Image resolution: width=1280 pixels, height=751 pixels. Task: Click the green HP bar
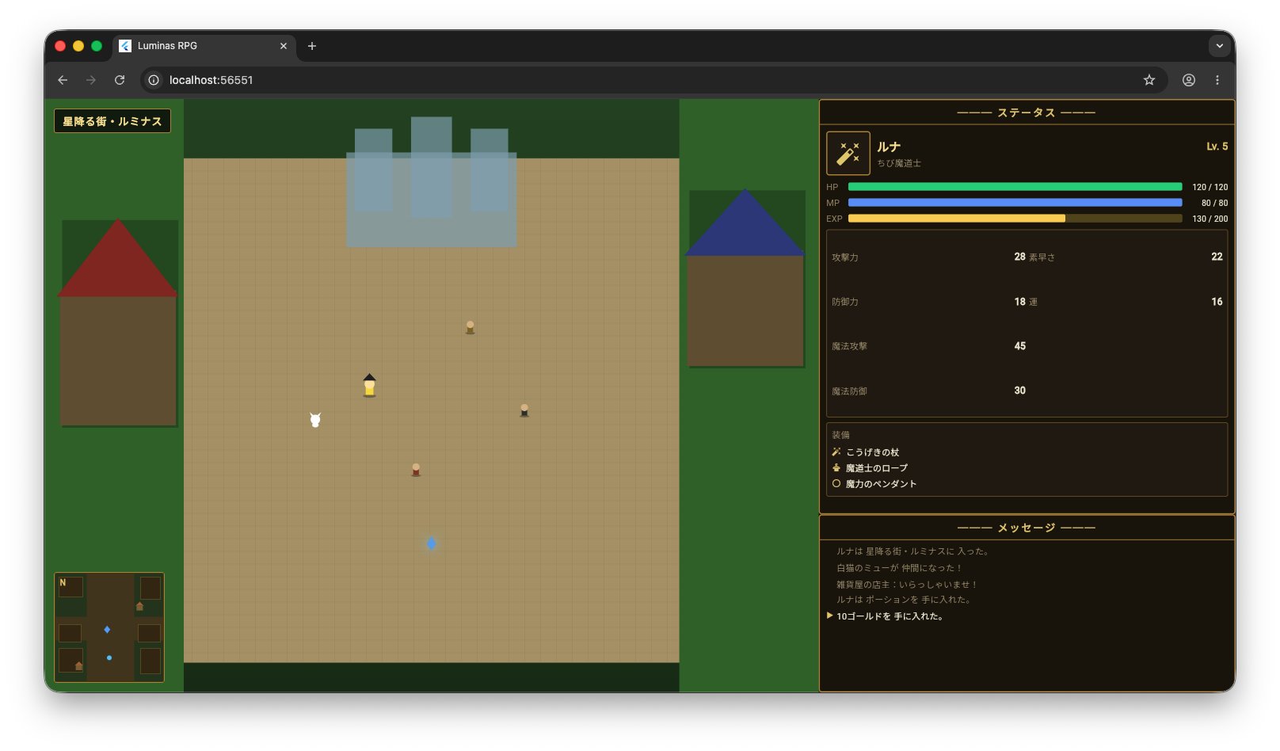click(x=1015, y=187)
